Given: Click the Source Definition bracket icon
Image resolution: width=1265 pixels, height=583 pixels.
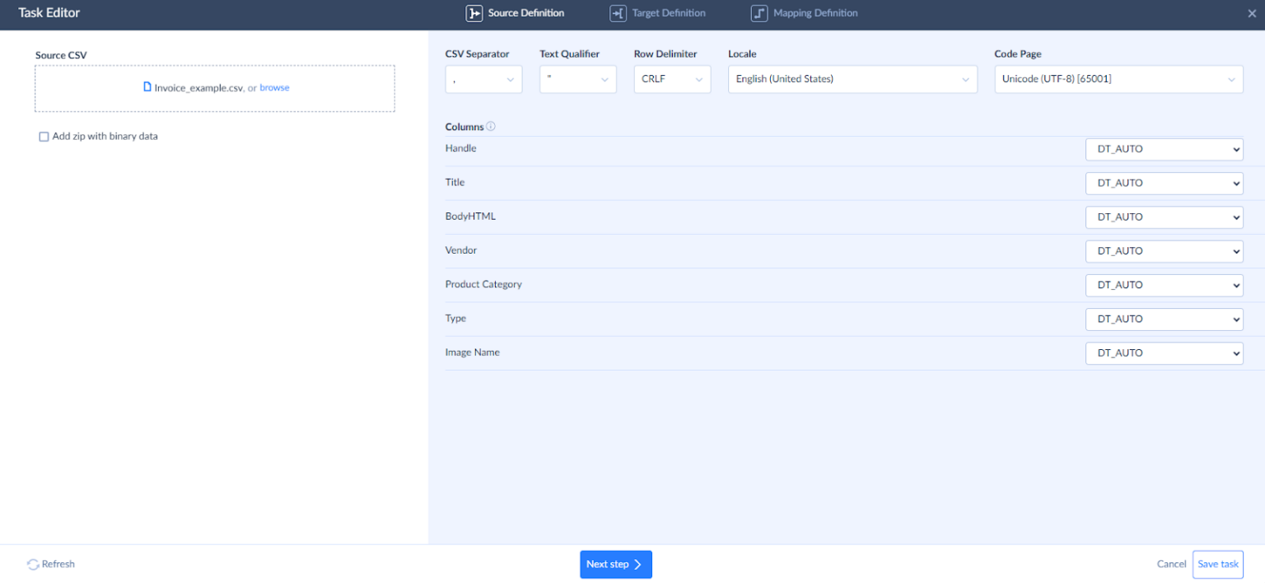Looking at the screenshot, I should [x=474, y=13].
